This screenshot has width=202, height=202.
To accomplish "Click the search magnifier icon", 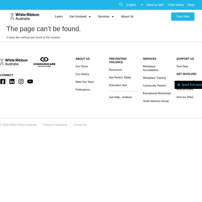I will [121, 5].
